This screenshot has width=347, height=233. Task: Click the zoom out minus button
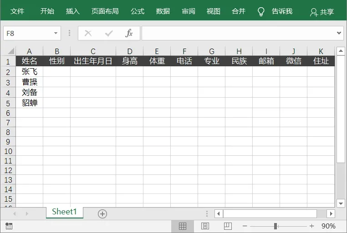(x=245, y=226)
